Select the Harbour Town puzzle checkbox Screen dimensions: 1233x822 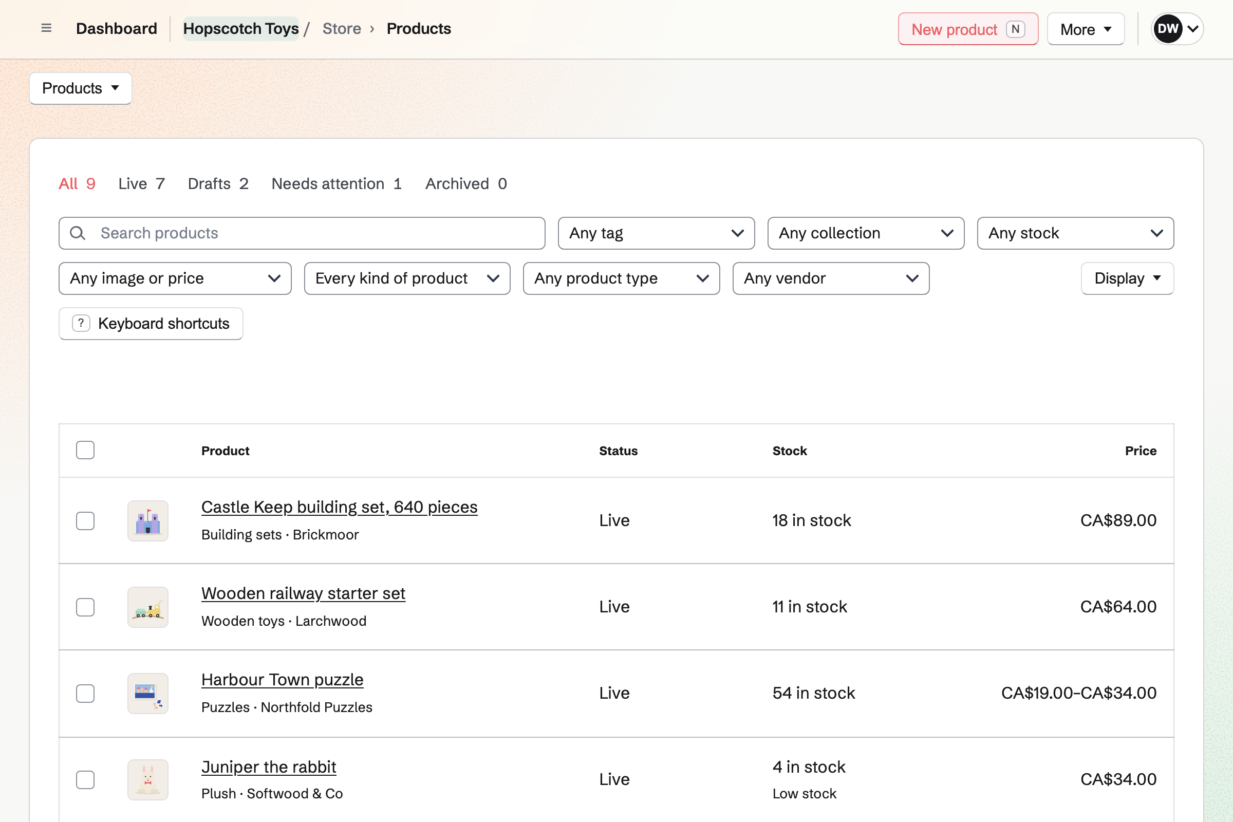85,693
